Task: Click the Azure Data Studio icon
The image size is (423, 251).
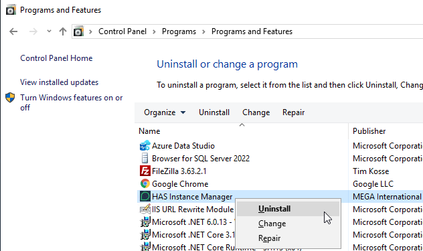Action: (x=145, y=146)
